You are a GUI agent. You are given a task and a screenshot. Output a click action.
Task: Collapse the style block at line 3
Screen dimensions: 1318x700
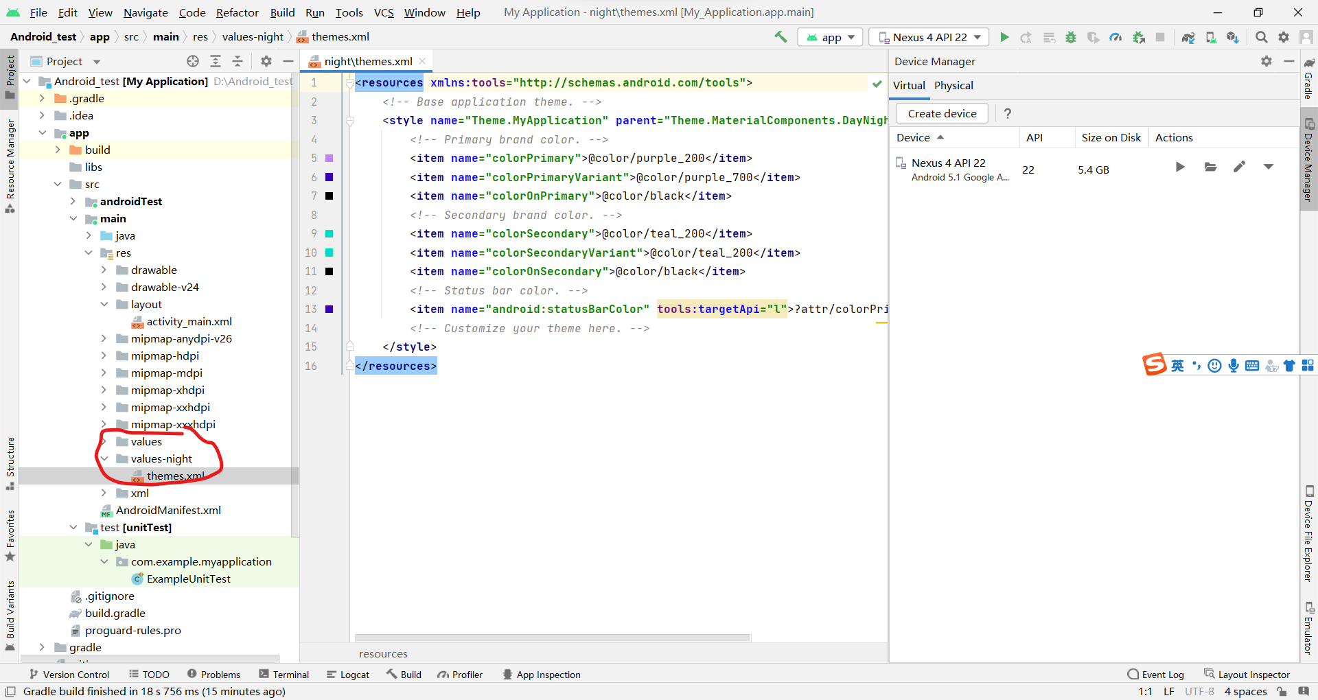click(x=350, y=121)
